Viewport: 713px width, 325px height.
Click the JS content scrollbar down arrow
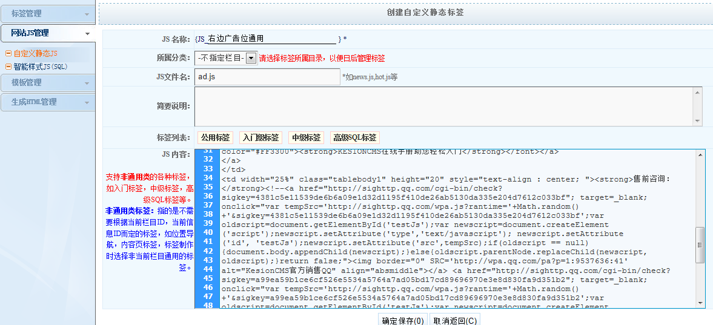(x=700, y=303)
